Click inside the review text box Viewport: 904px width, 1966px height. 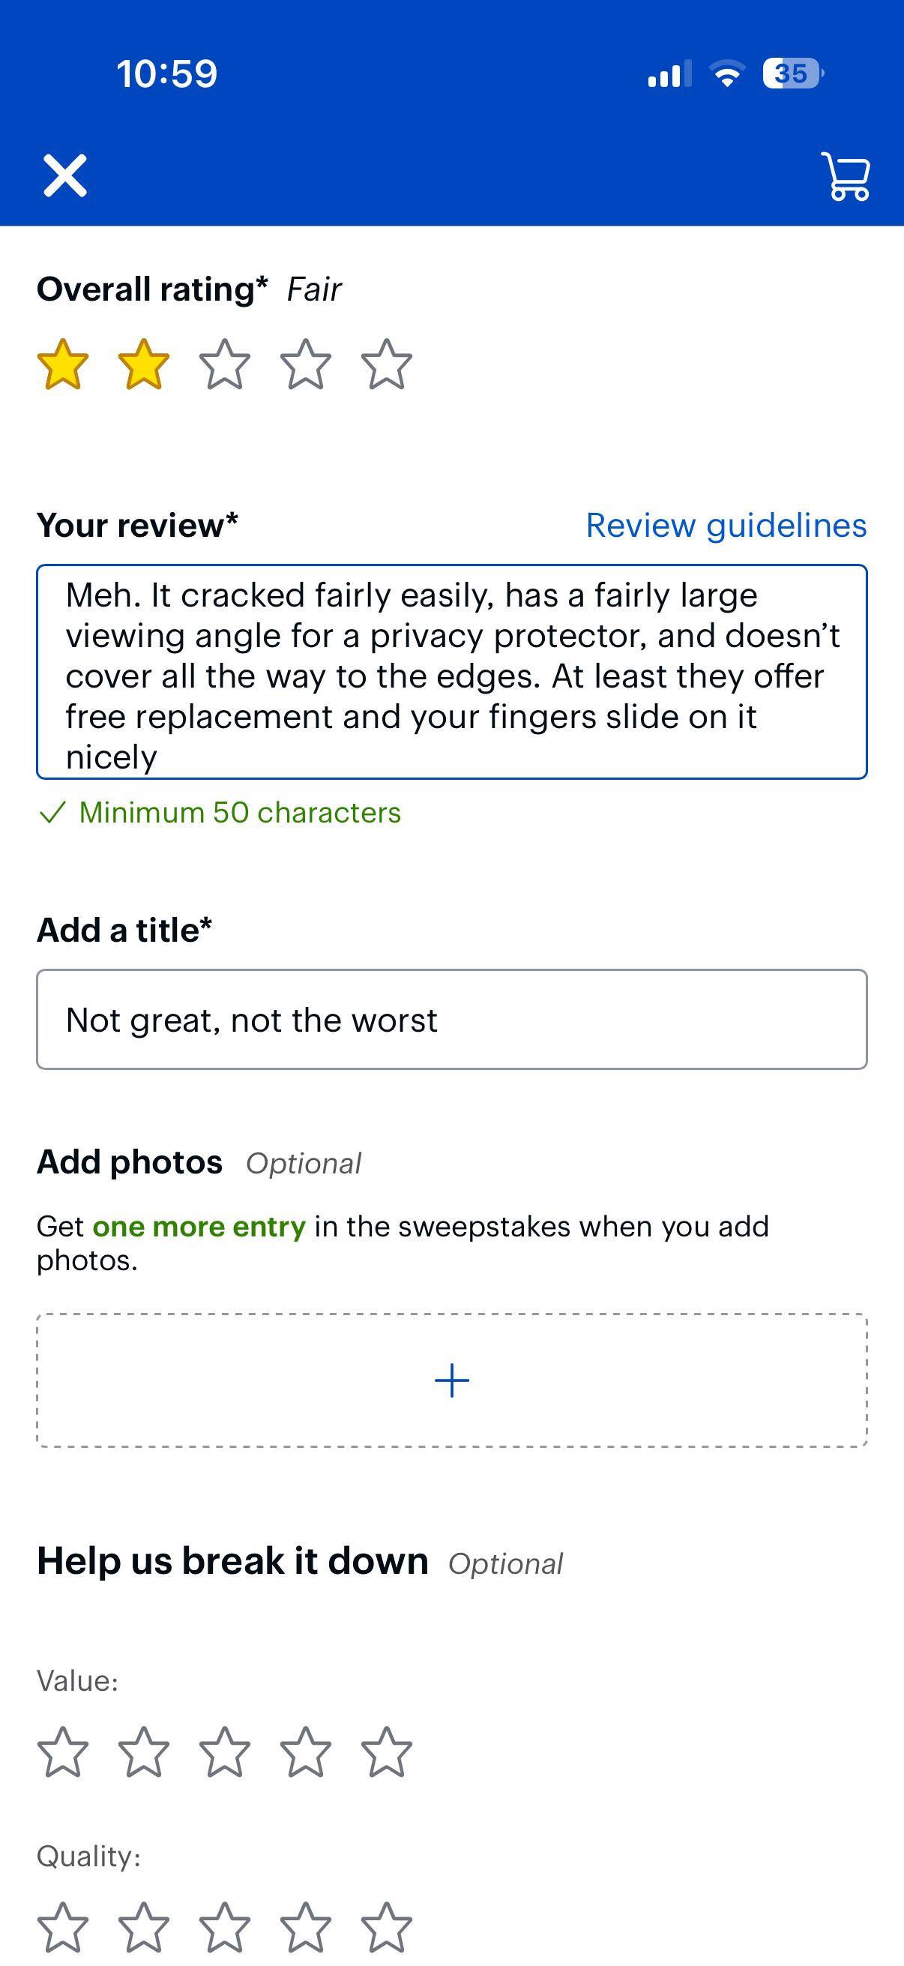[451, 672]
